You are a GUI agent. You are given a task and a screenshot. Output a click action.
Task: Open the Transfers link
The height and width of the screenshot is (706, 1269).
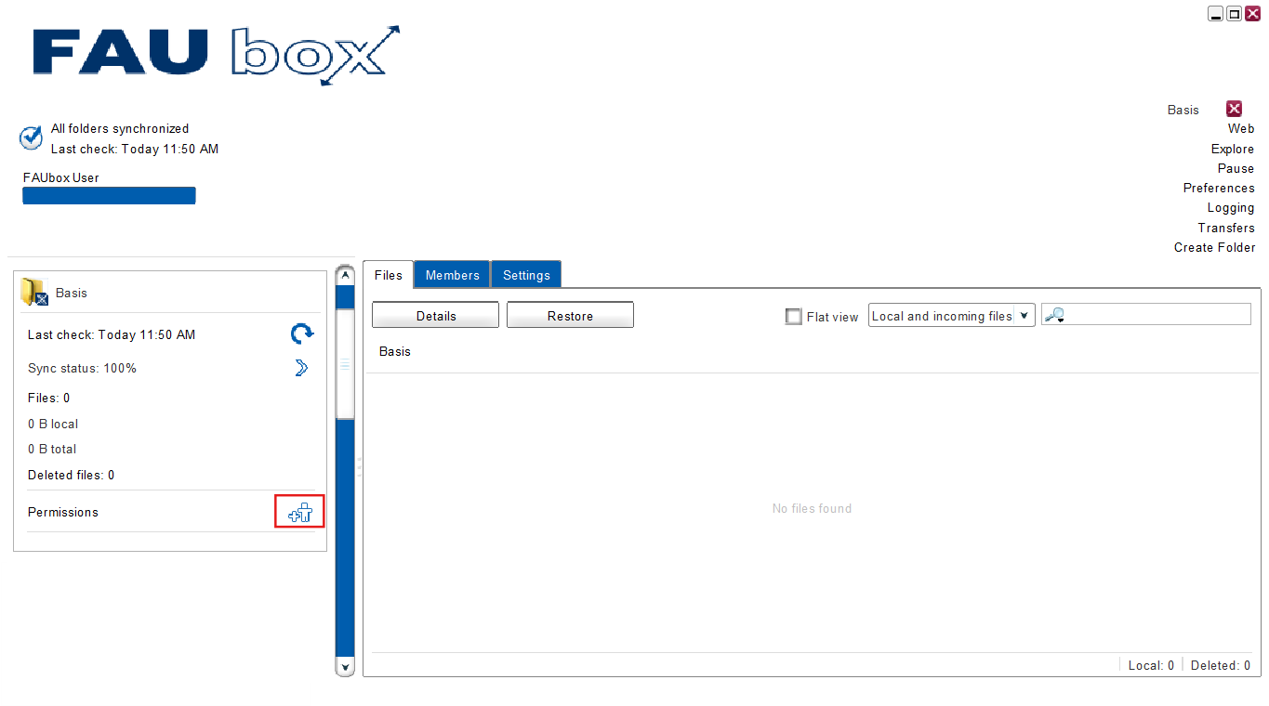pos(1226,228)
